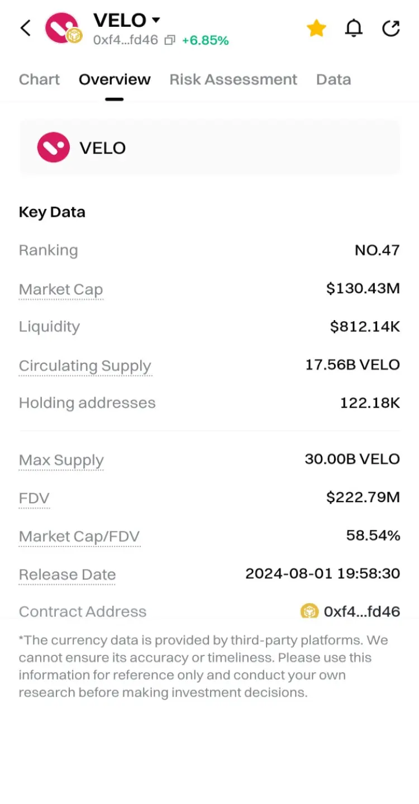Tap contract address 0xf4...fd46 value

(x=361, y=611)
